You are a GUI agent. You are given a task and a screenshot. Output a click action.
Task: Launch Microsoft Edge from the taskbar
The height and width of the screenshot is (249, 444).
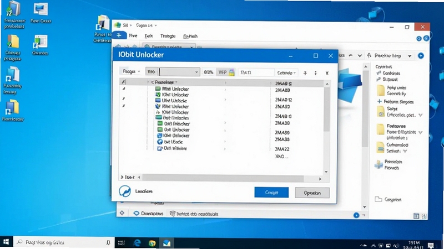[137, 242]
